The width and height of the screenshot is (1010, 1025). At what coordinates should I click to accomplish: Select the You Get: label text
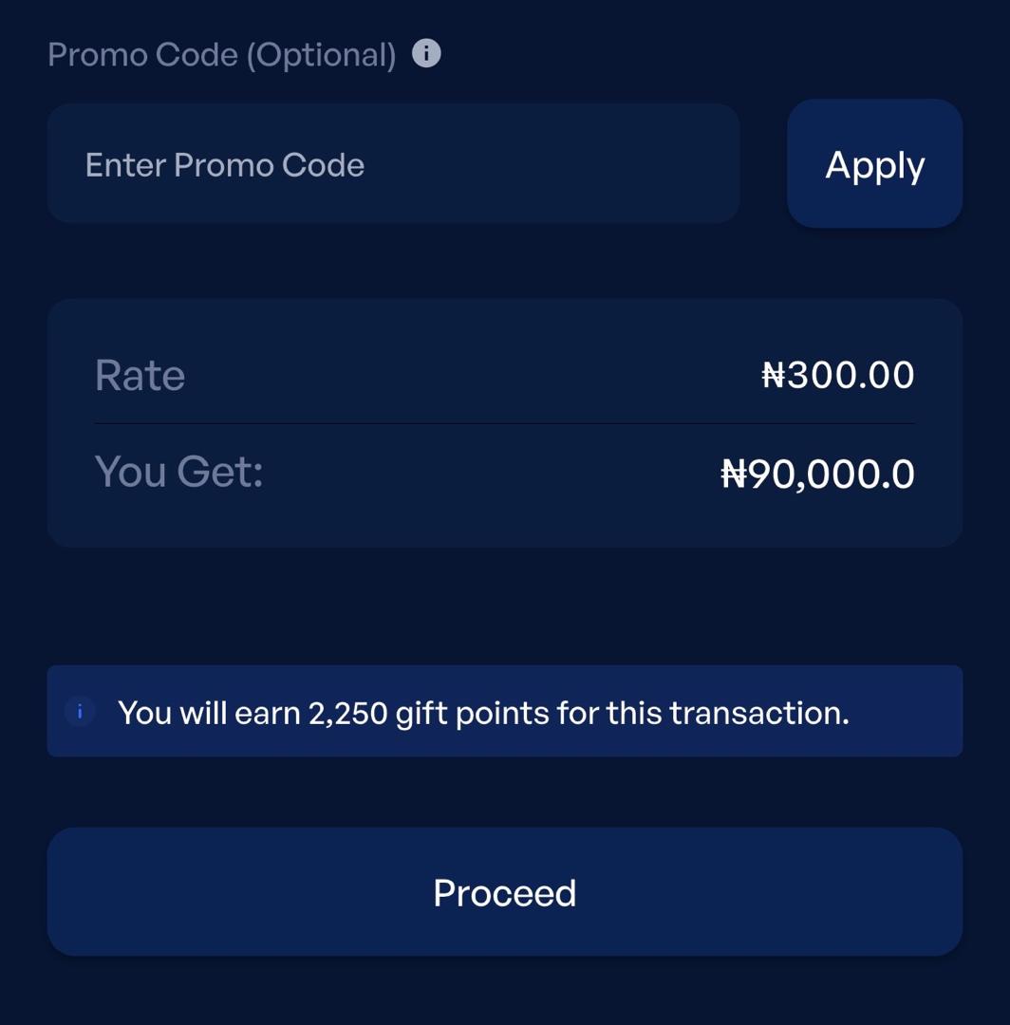point(176,471)
